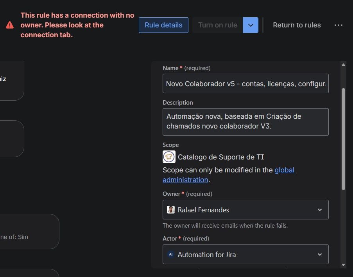353x277 pixels.
Task: Click the Rule details button
Action: [163, 25]
